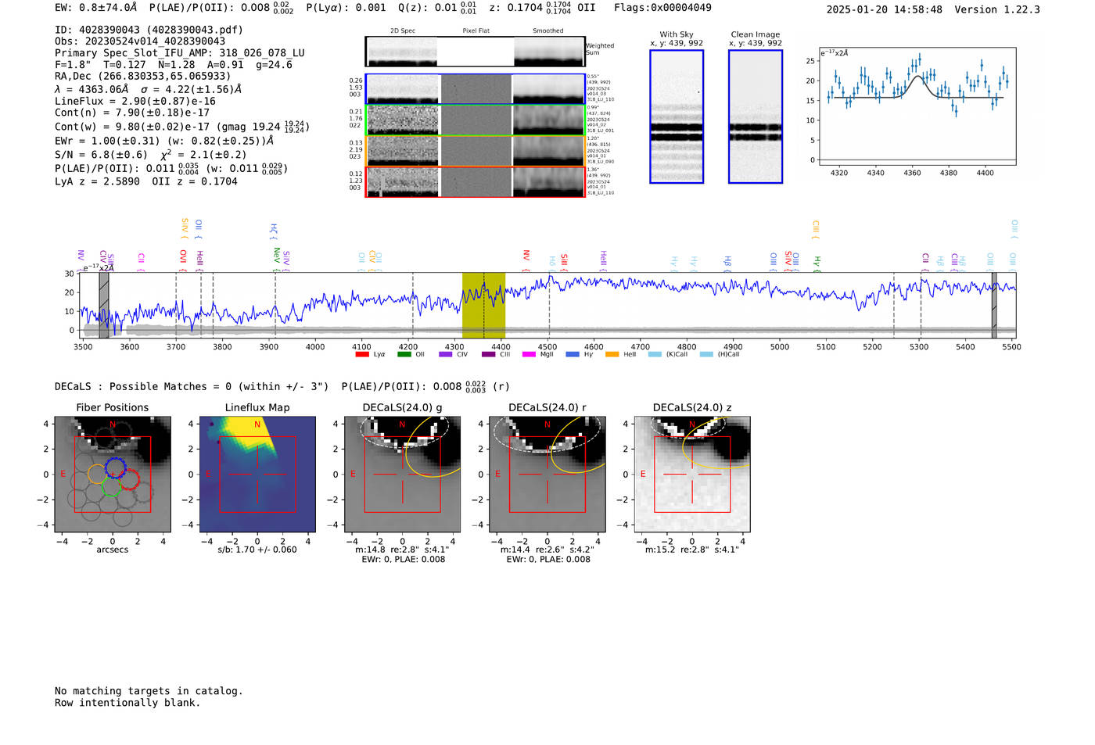Select the (K)CaII legend swatch
The height and width of the screenshot is (745, 1095).
[x=655, y=355]
